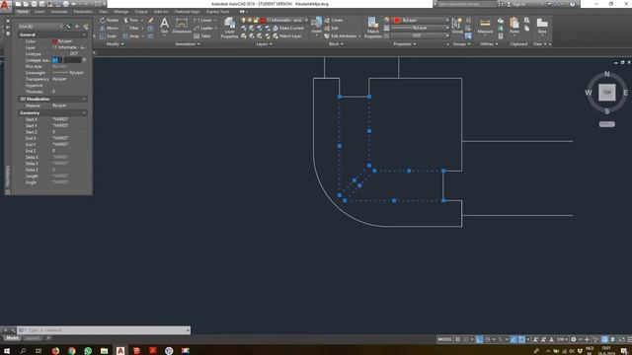Toggle 2D object snap in status bar
The image size is (632, 355).
click(x=521, y=339)
